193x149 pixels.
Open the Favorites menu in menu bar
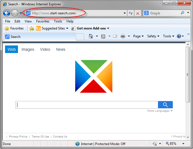click(x=43, y=21)
